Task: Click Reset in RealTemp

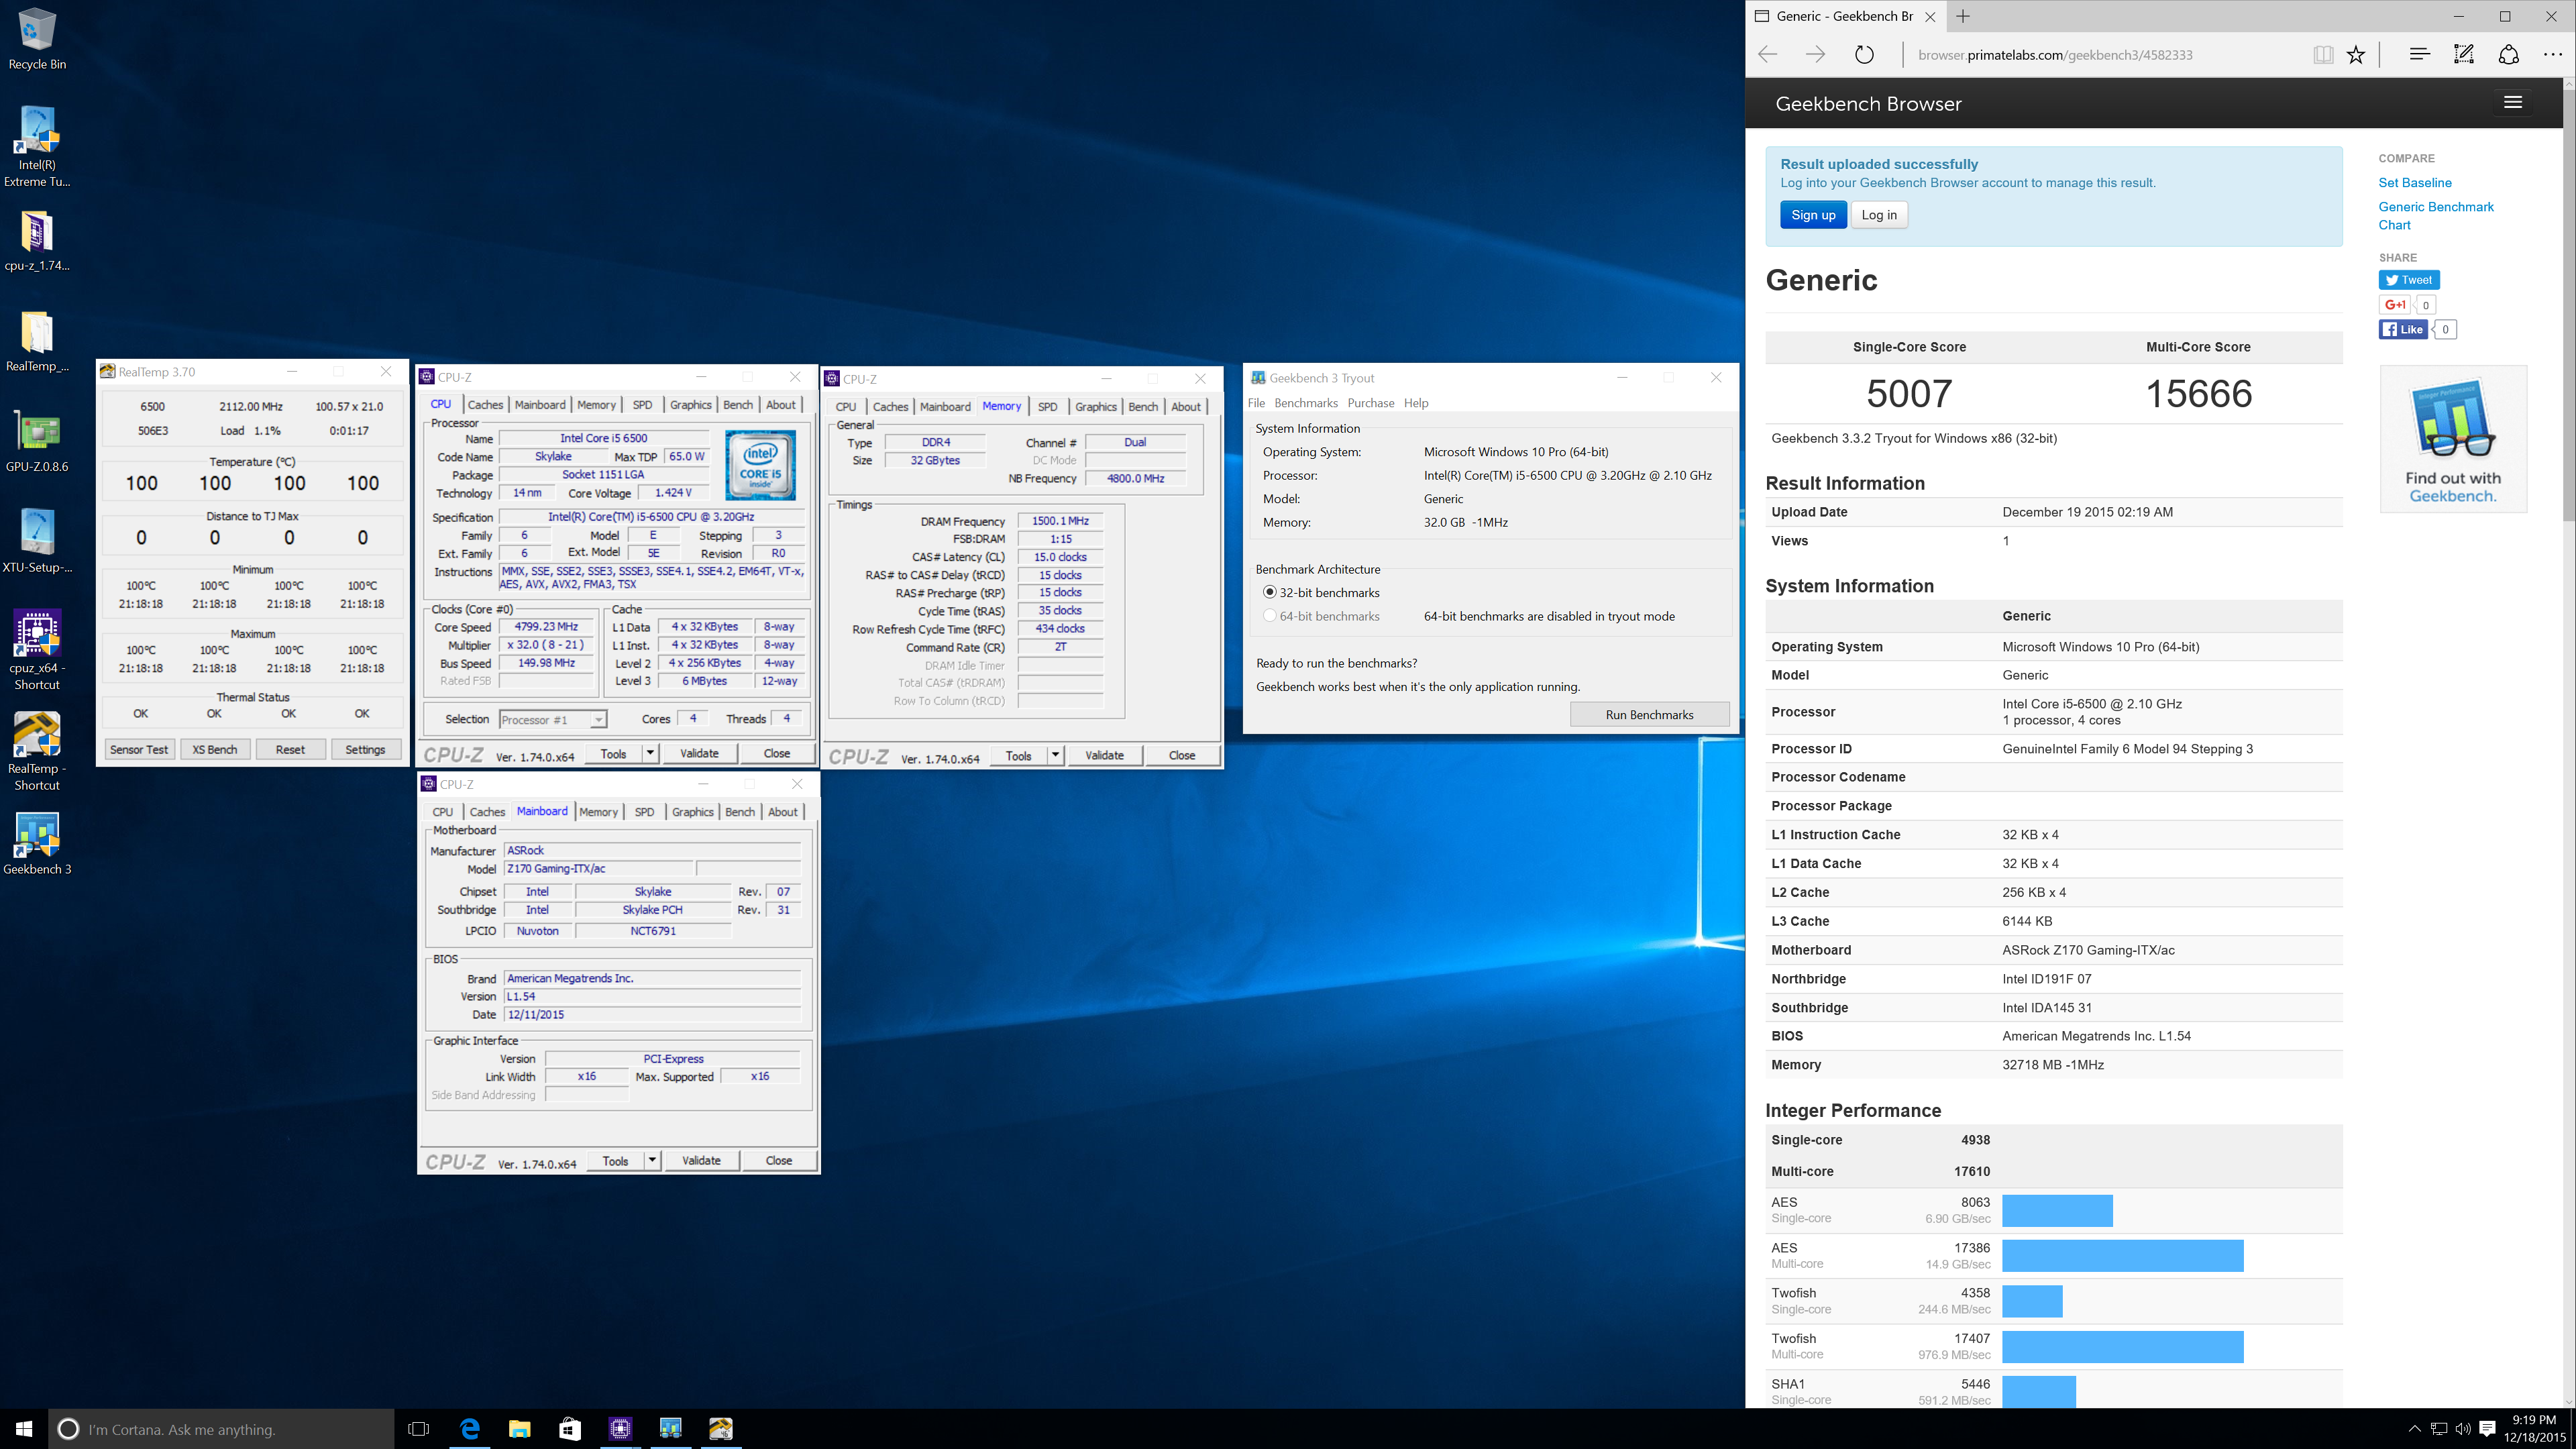Action: pyautogui.click(x=290, y=749)
